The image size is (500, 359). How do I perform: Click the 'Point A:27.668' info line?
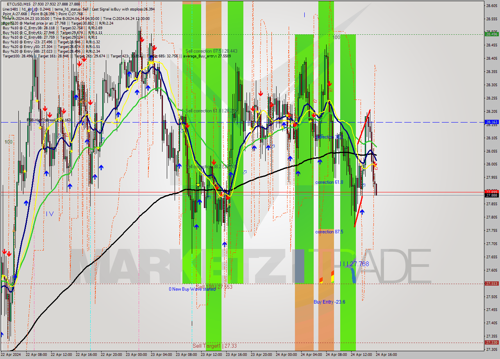[42, 14]
